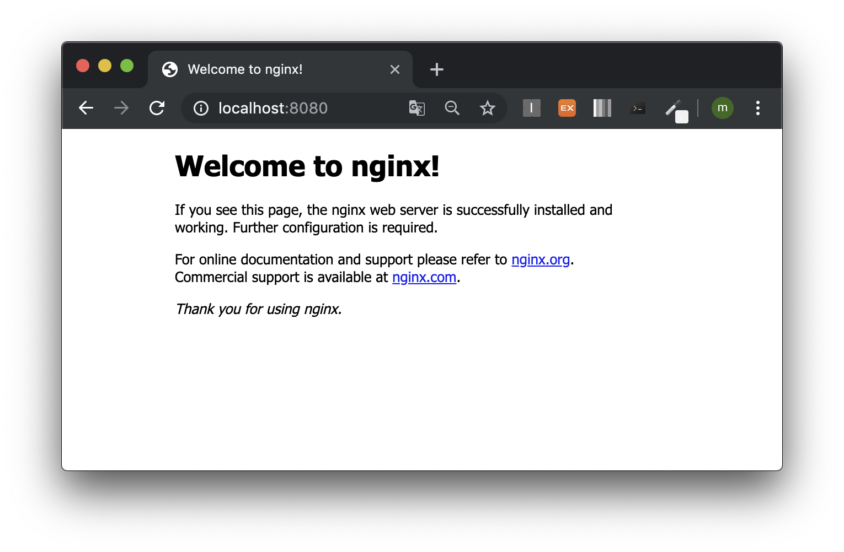Click the 'If you see this page' paragraph

pos(393,219)
